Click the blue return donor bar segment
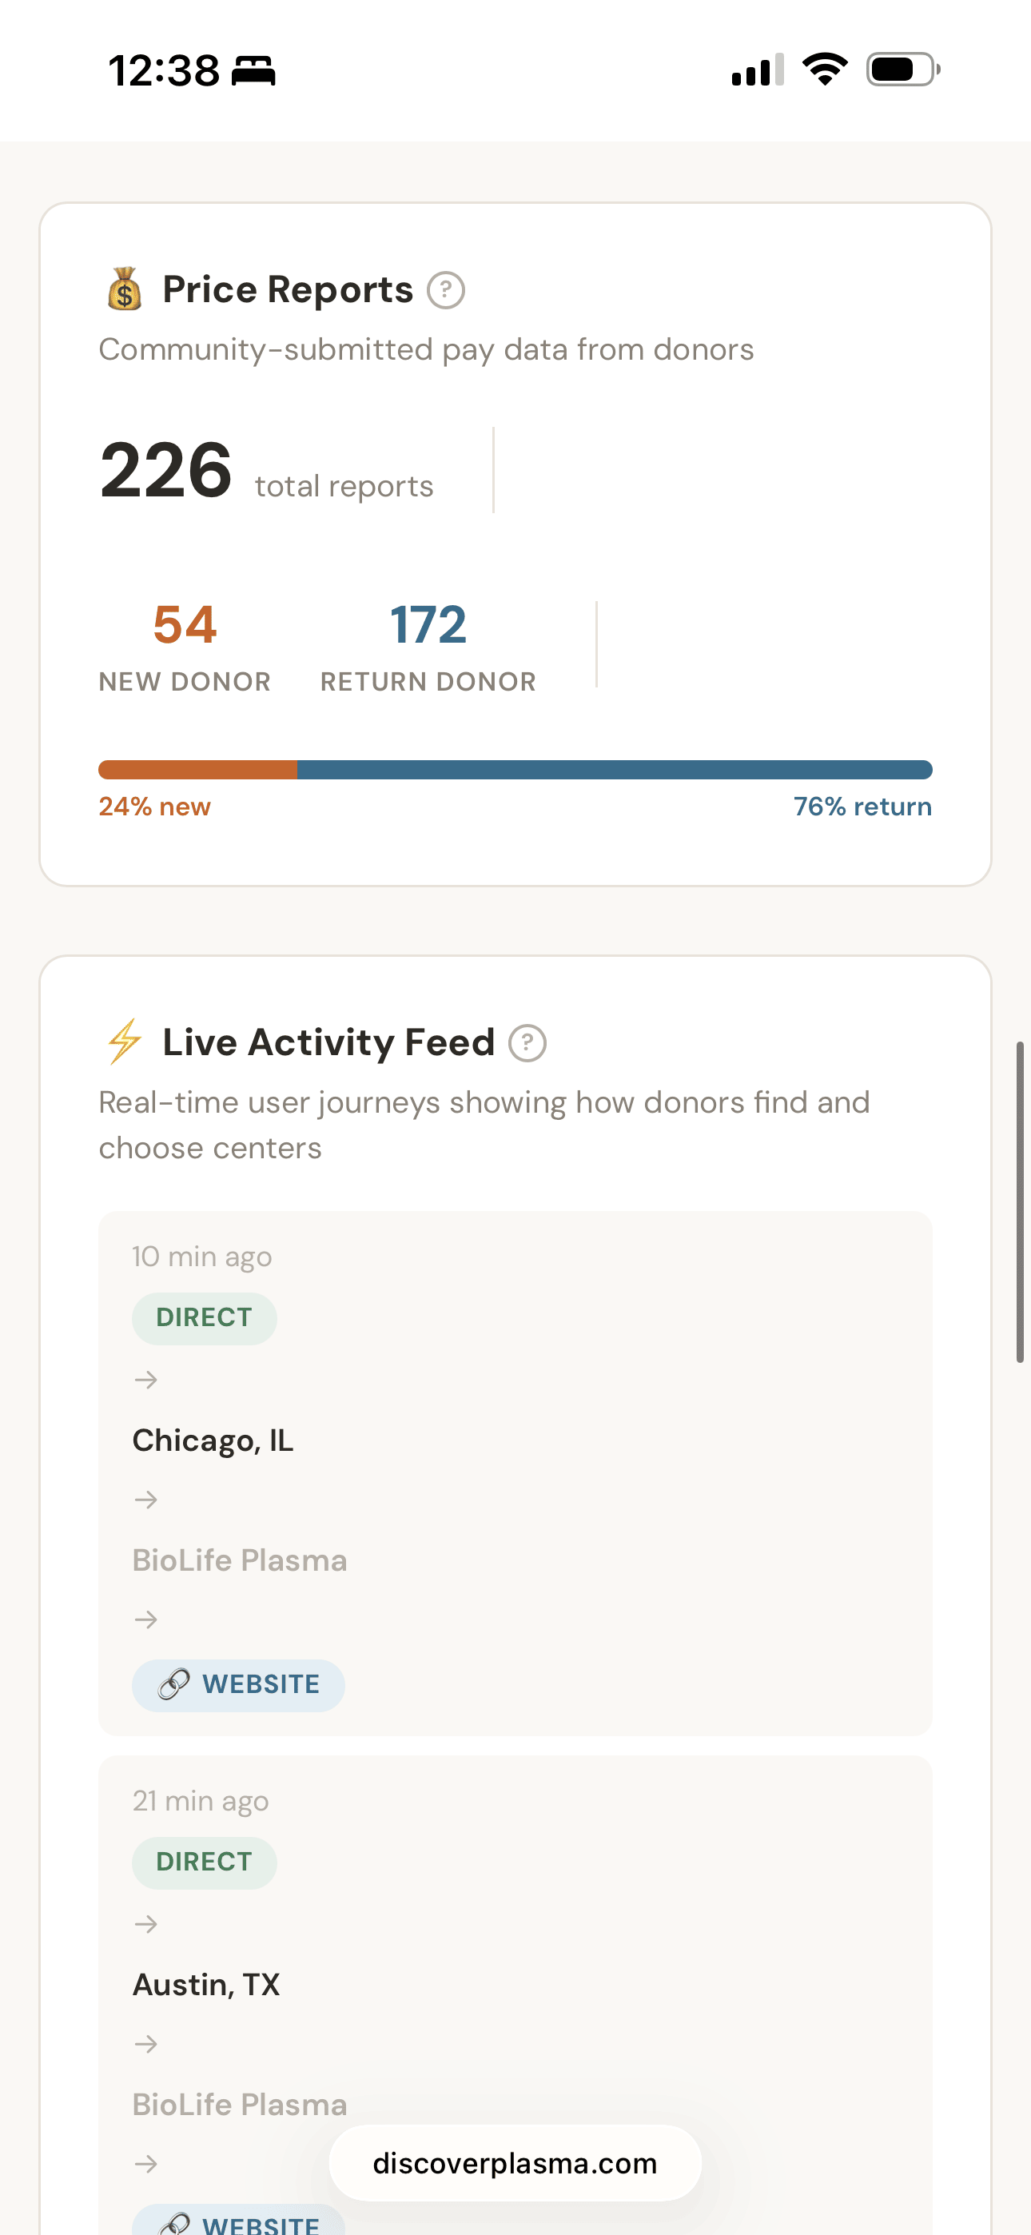Viewport: 1031px width, 2235px height. click(615, 770)
